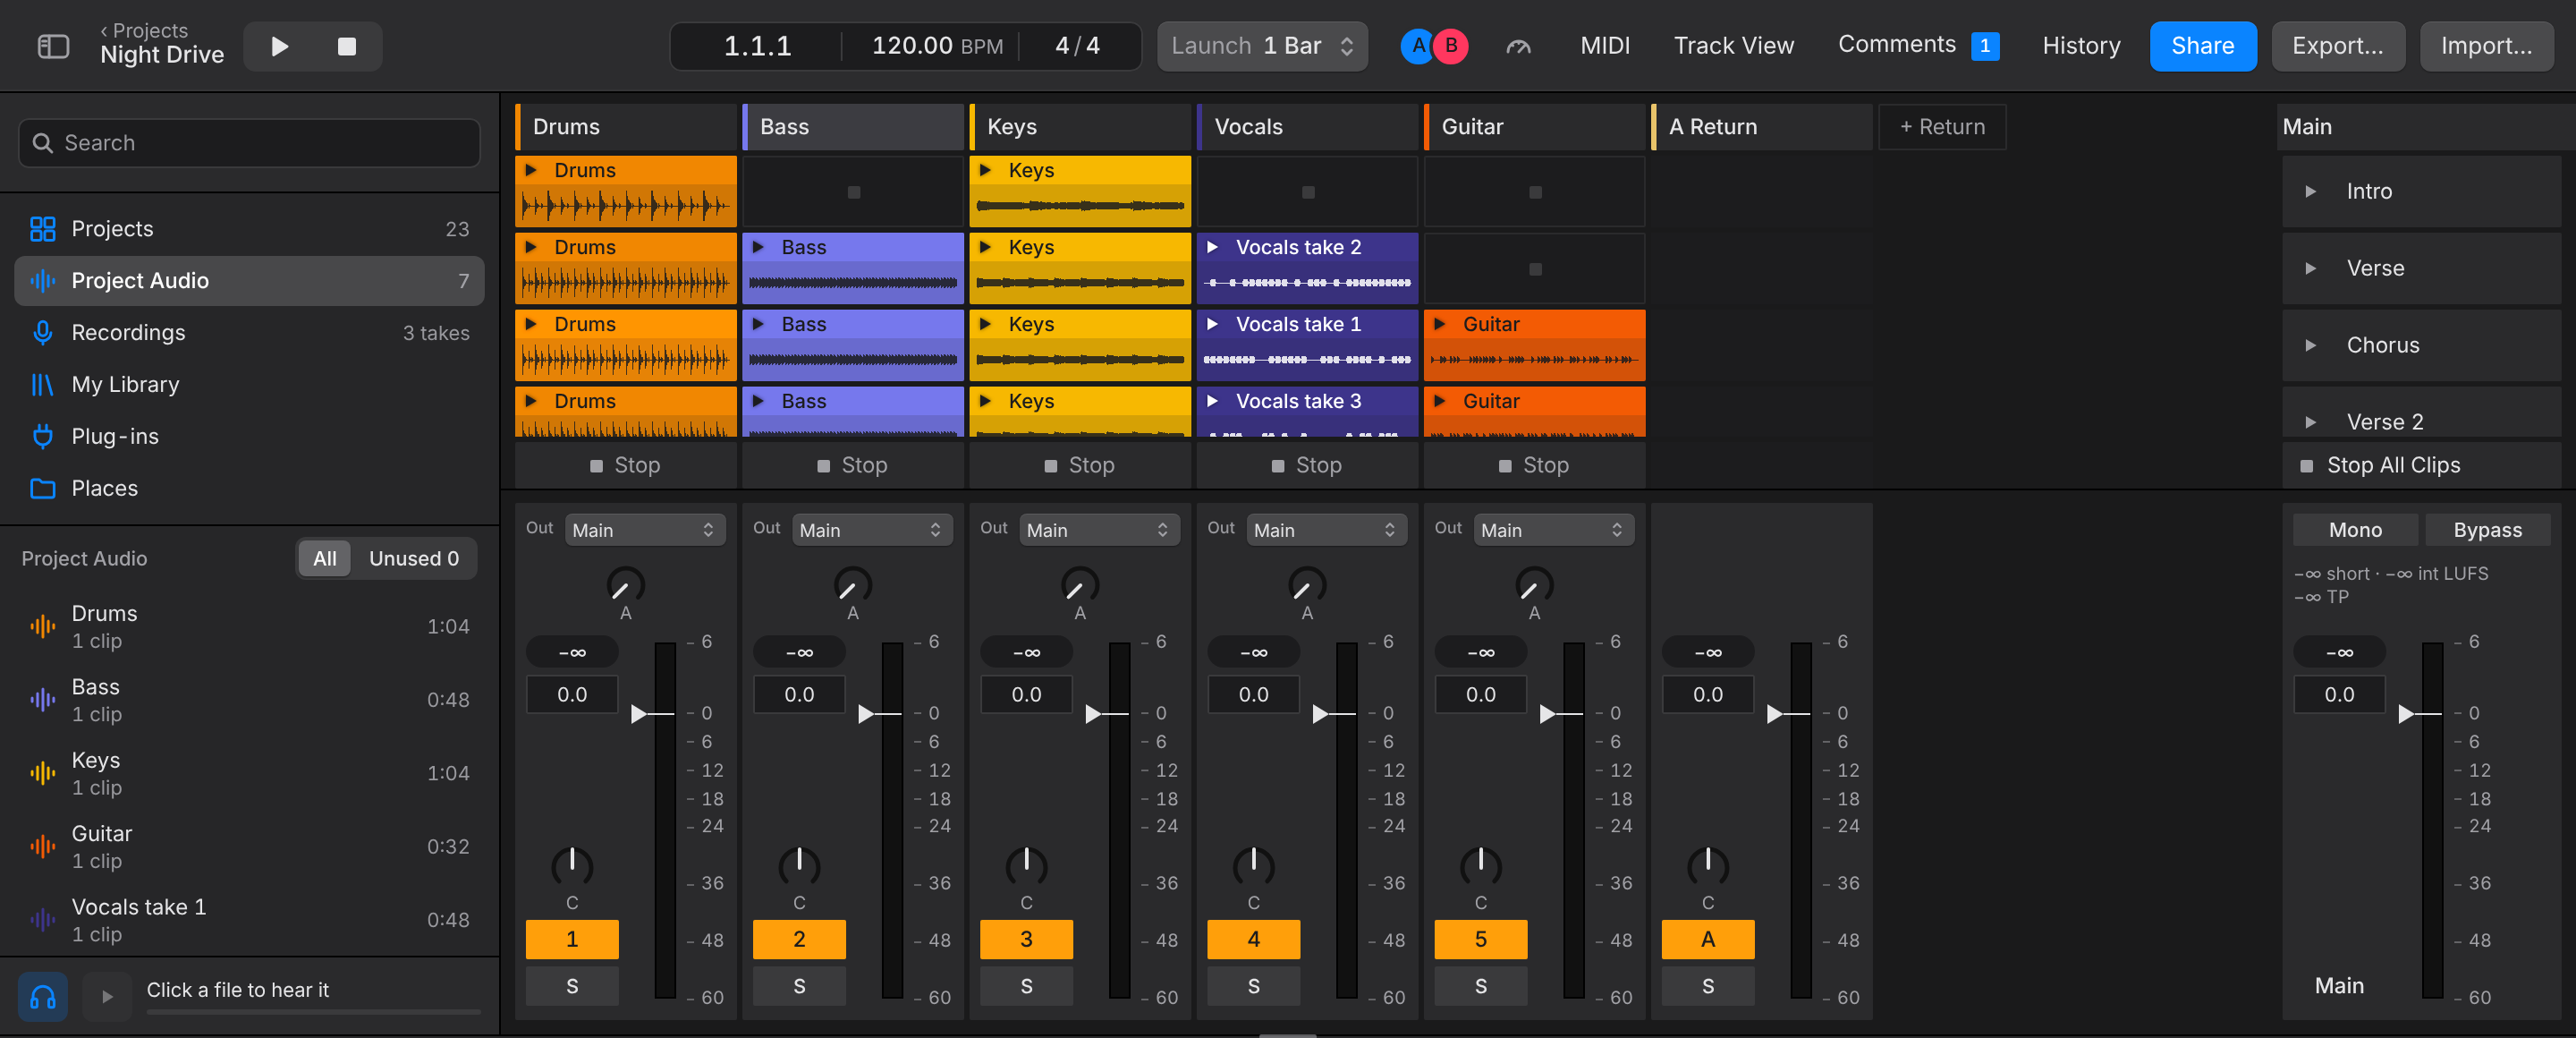Open the Guitar track Out Main dropdown

click(x=1553, y=530)
